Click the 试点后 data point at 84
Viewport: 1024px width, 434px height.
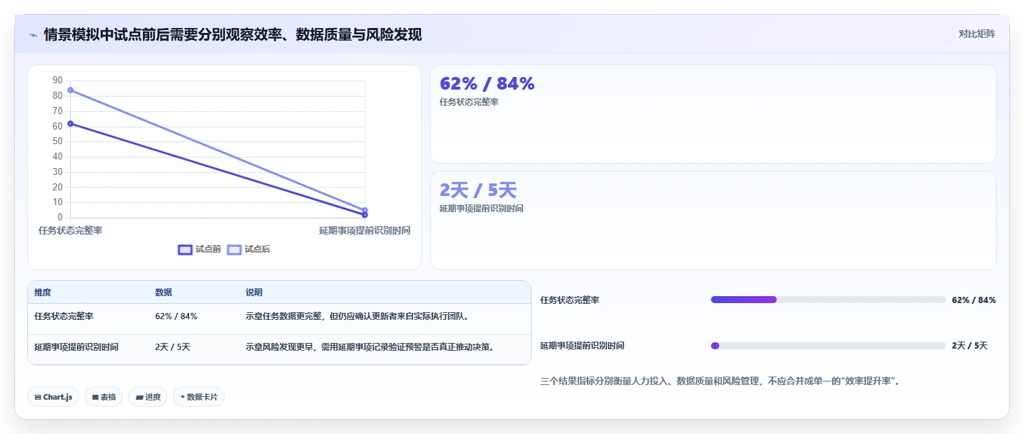point(70,90)
